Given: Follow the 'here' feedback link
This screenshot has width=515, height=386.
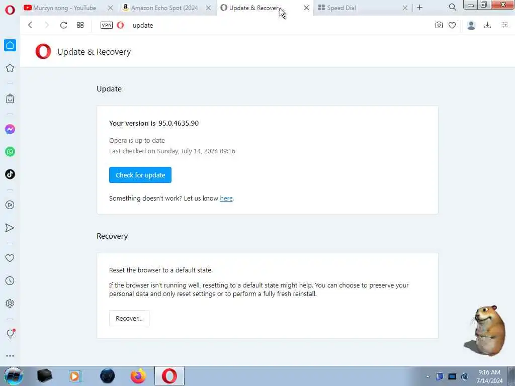Looking at the screenshot, I should tap(226, 198).
